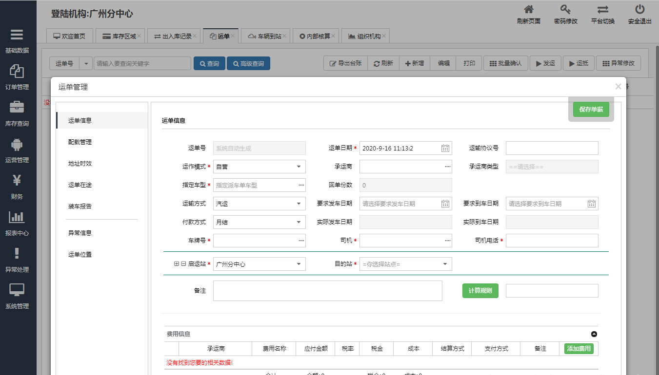
Task: Click the plus icon beside 启运站
Action: point(177,264)
